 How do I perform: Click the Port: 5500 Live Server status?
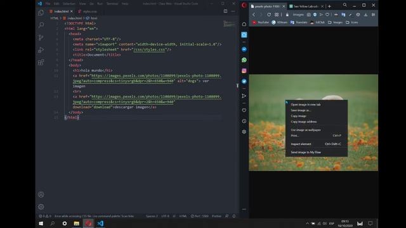[x=200, y=216]
